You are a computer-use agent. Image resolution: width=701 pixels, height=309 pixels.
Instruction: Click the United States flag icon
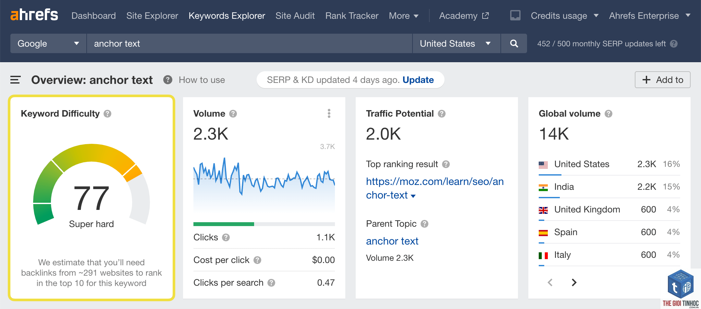[543, 165]
